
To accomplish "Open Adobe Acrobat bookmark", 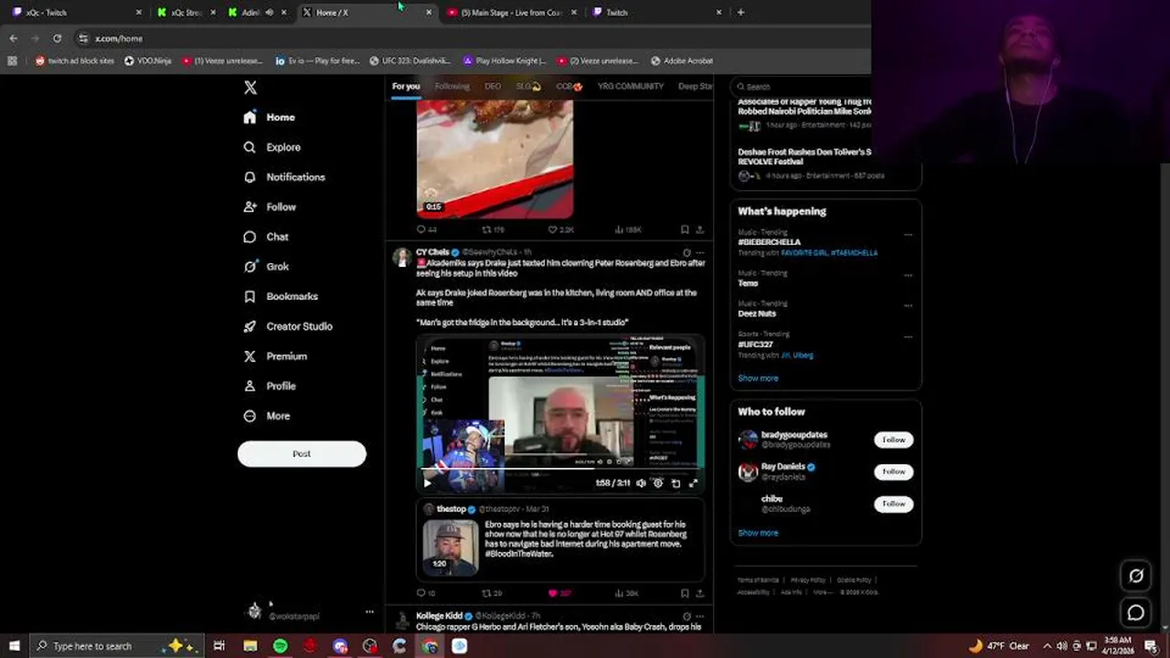I will tap(682, 61).
